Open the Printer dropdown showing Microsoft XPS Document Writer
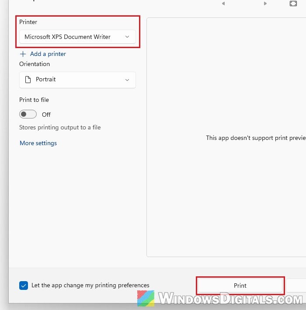Image resolution: width=306 pixels, height=310 pixels. coord(77,37)
